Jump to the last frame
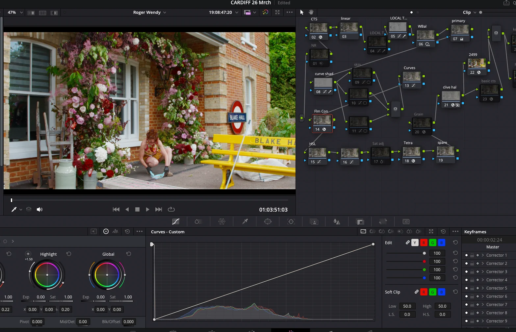Screen dimensions: 516x332 click(159, 209)
